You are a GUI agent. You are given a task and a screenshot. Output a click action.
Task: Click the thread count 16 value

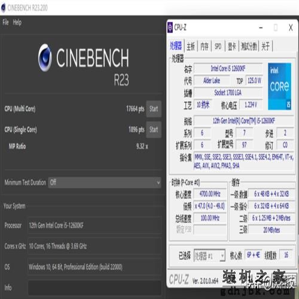(286, 255)
